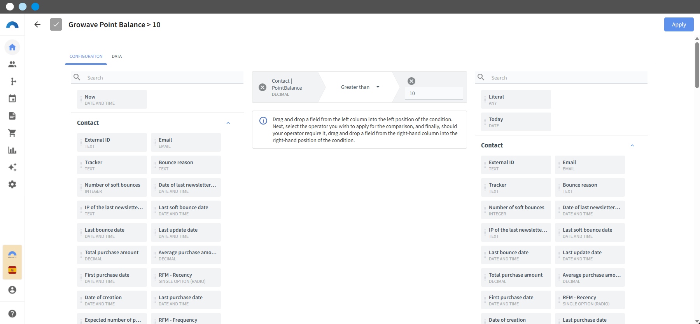Select IP of the last newsletter in left column
Viewport: 700px width, 324px height.
(x=112, y=210)
